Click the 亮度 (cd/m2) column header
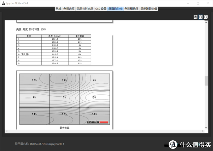 click(55, 36)
